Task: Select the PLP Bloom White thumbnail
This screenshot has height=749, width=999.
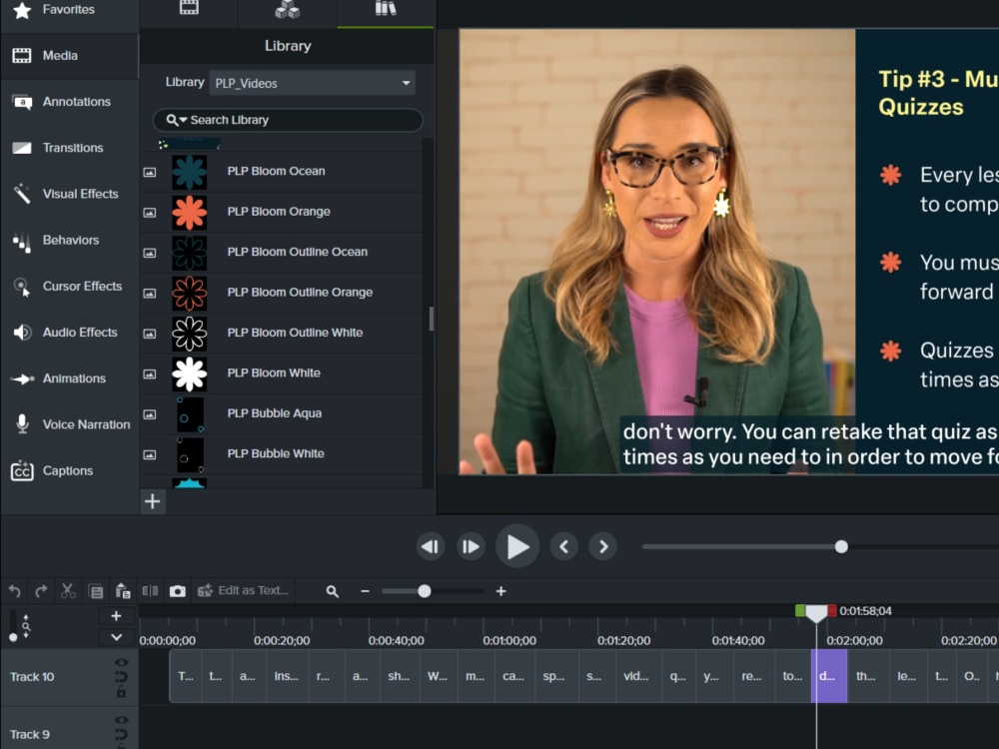Action: (x=189, y=374)
